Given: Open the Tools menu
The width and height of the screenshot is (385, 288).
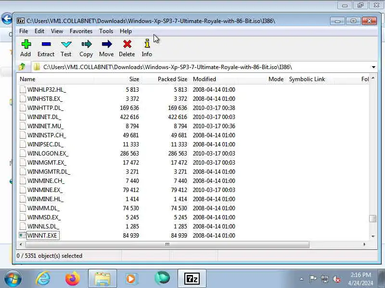Looking at the screenshot, I should point(106,31).
